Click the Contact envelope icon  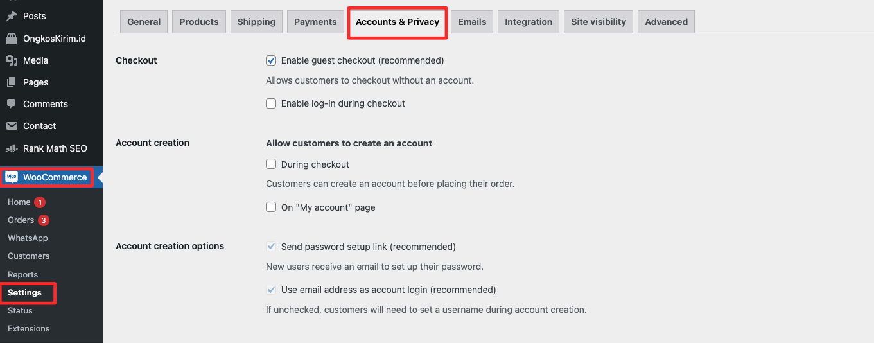(x=12, y=126)
